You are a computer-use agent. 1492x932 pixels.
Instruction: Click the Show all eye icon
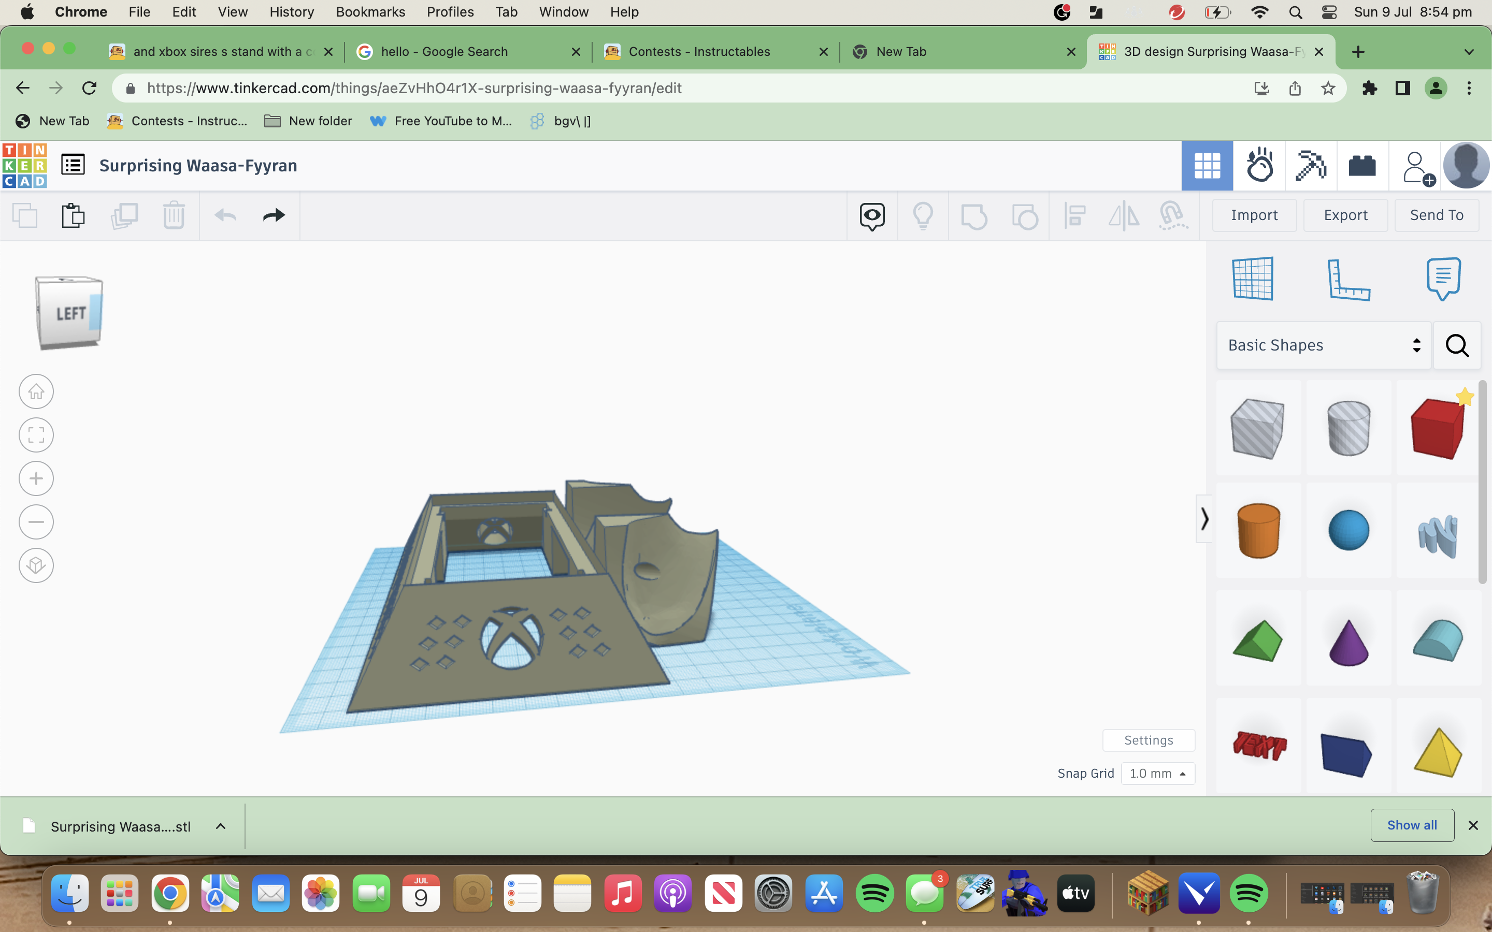[872, 216]
